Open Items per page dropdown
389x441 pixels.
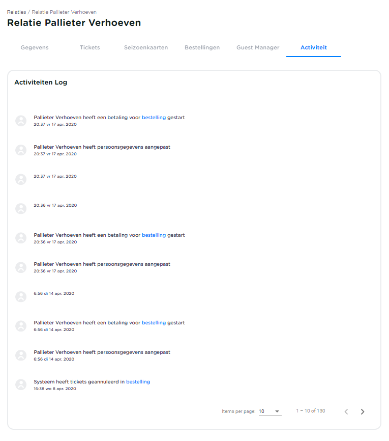270,411
